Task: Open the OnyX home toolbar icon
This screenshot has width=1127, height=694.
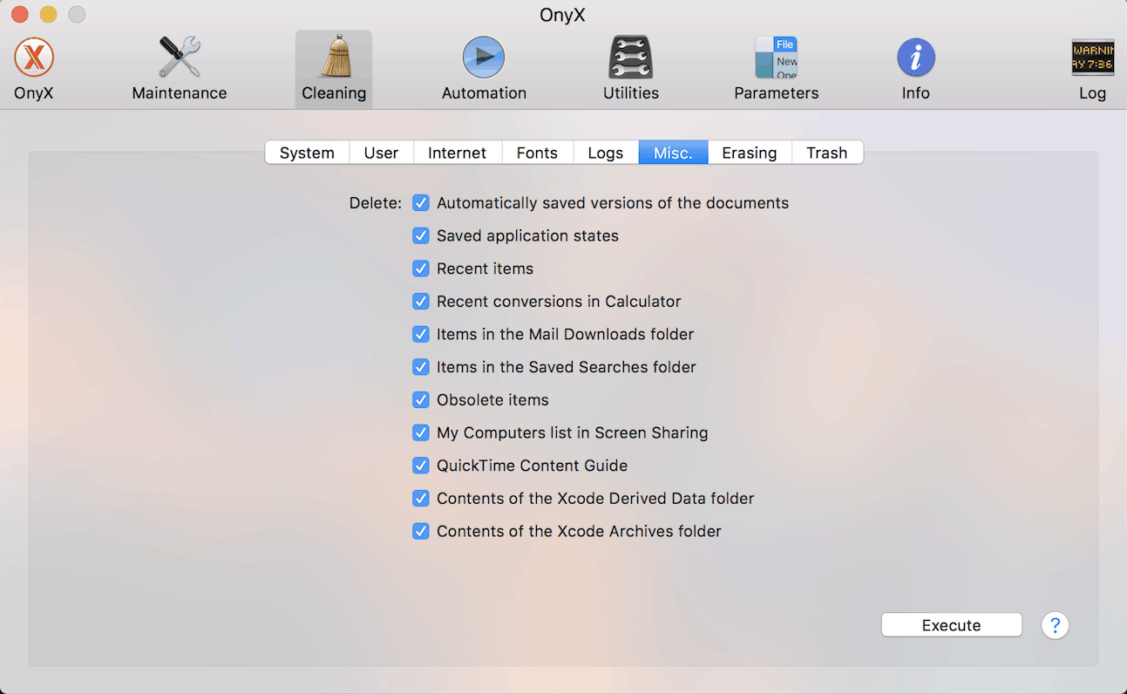Action: coord(34,58)
